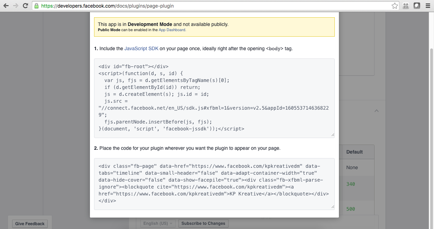The width and height of the screenshot is (434, 229).
Task: Click the extension icon next to star
Action: (x=406, y=6)
